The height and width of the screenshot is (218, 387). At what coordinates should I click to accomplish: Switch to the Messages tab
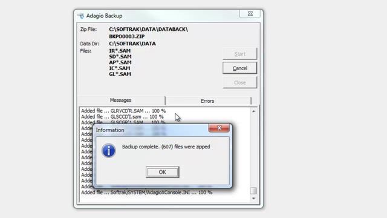121,100
